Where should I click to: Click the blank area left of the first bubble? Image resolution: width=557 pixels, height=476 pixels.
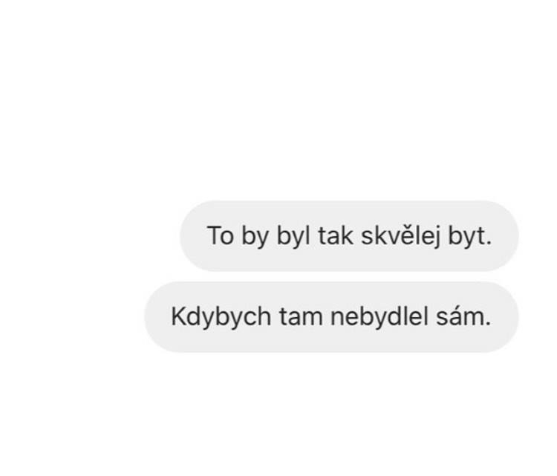89,236
